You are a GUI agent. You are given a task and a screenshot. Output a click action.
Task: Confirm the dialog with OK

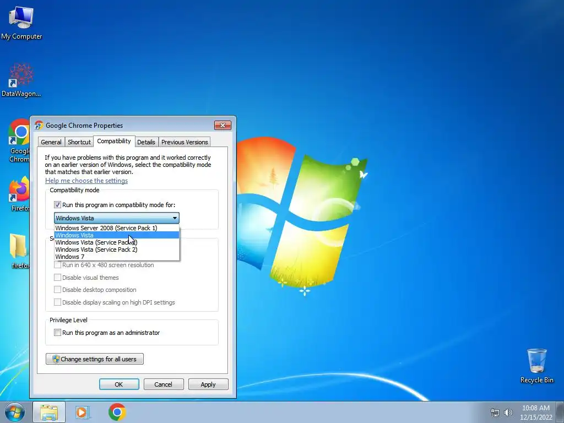(x=119, y=384)
